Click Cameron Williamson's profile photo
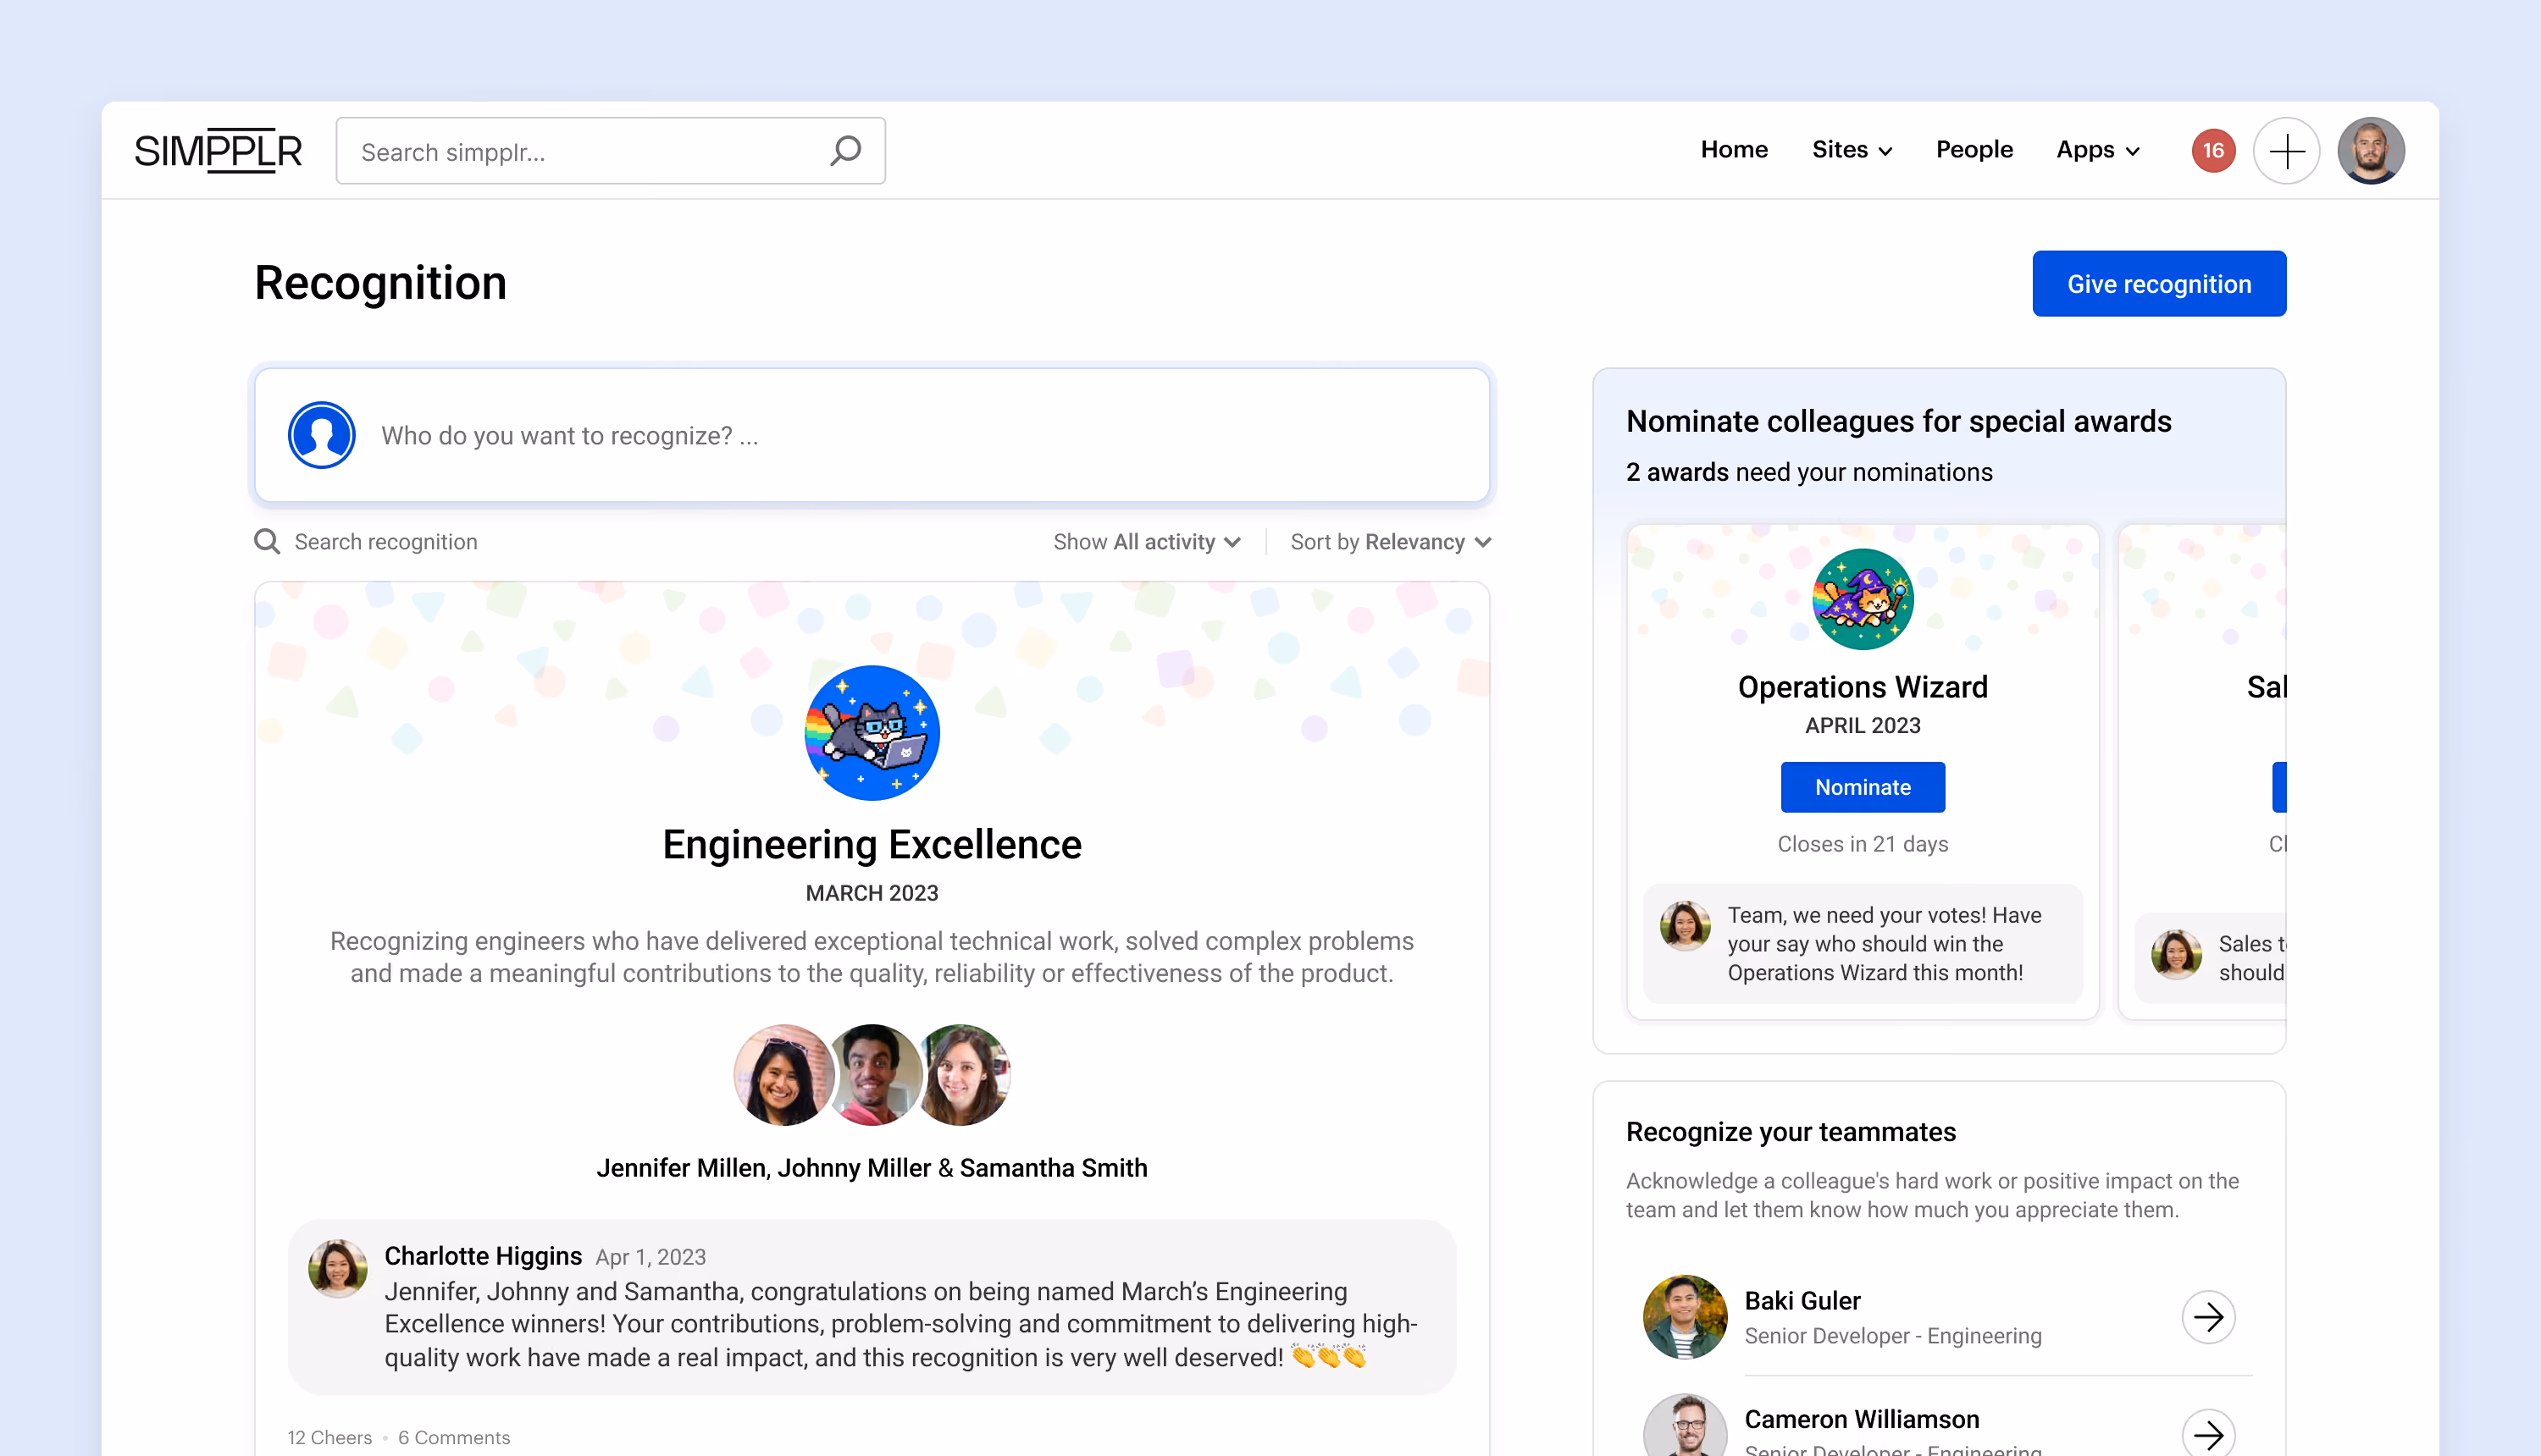The image size is (2541, 1456). [1685, 1426]
